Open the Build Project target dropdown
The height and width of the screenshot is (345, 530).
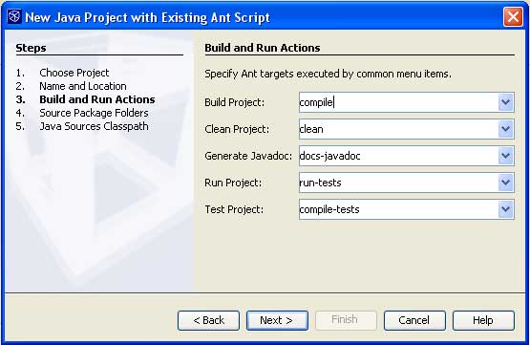(x=506, y=102)
